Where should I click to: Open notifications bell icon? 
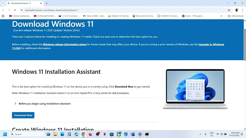(242, 134)
